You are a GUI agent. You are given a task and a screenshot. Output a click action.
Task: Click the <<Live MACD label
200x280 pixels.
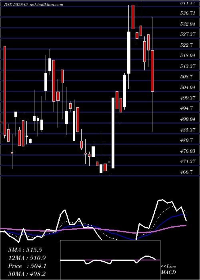click(168, 269)
